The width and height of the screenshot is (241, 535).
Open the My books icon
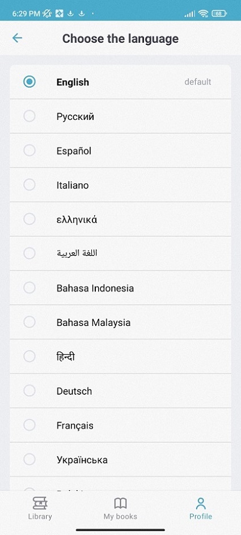coord(120,503)
